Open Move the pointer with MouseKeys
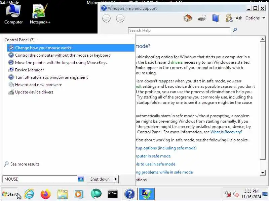This screenshot has width=269, height=201. pyautogui.click(x=71, y=63)
